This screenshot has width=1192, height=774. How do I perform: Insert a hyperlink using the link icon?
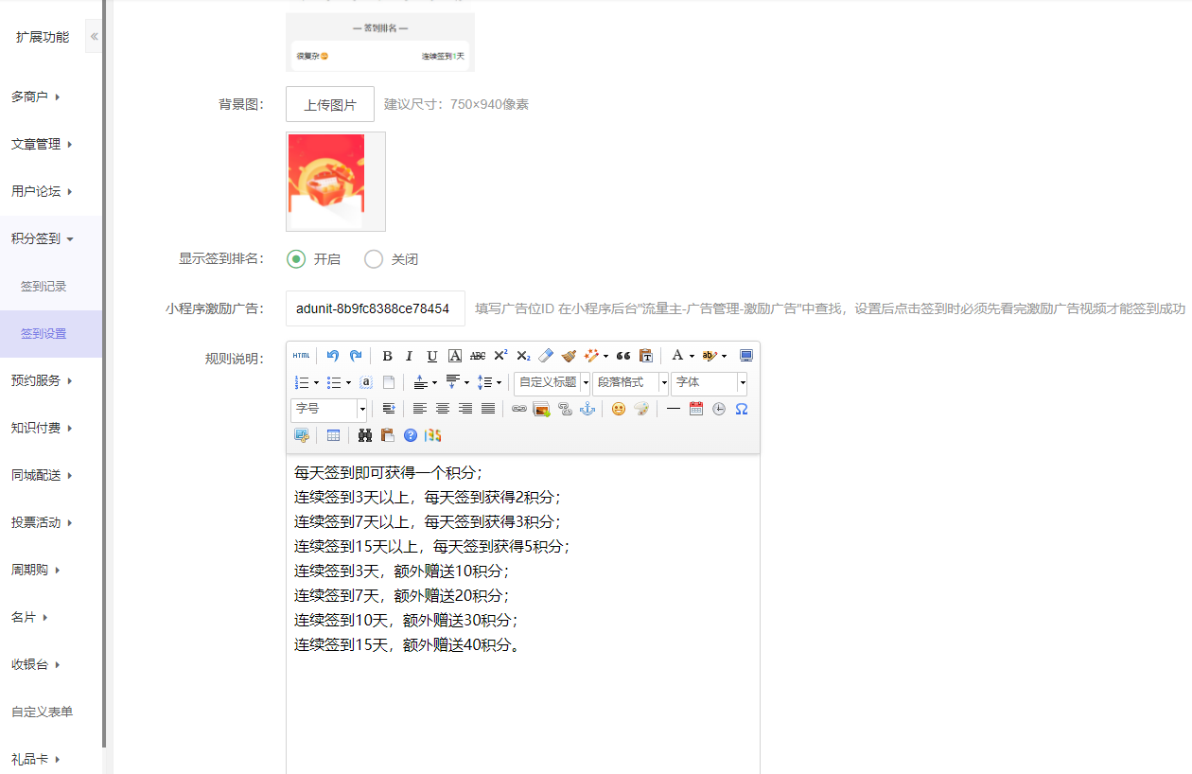pyautogui.click(x=518, y=409)
